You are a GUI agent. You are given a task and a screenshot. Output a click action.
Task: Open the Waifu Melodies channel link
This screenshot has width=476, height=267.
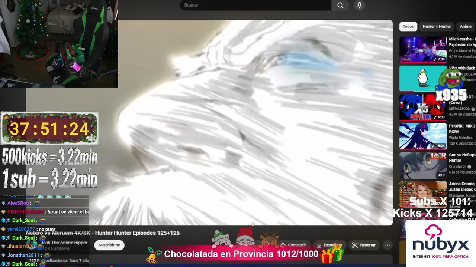461,138
